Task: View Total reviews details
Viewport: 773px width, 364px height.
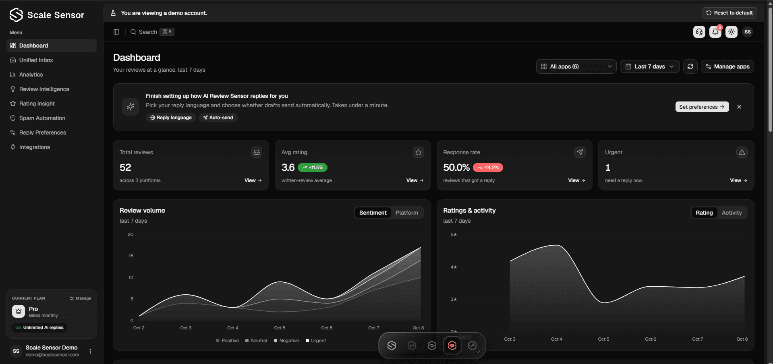Action: [253, 180]
